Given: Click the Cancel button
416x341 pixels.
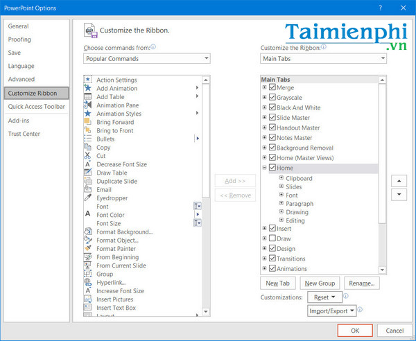Looking at the screenshot, I should pos(395,331).
